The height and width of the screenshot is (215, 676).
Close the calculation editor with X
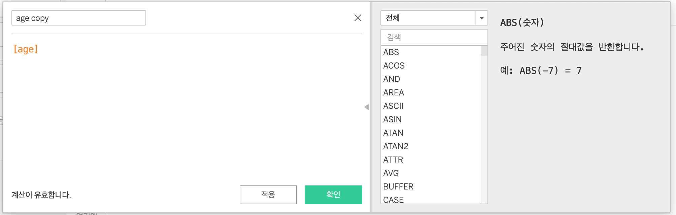[358, 18]
